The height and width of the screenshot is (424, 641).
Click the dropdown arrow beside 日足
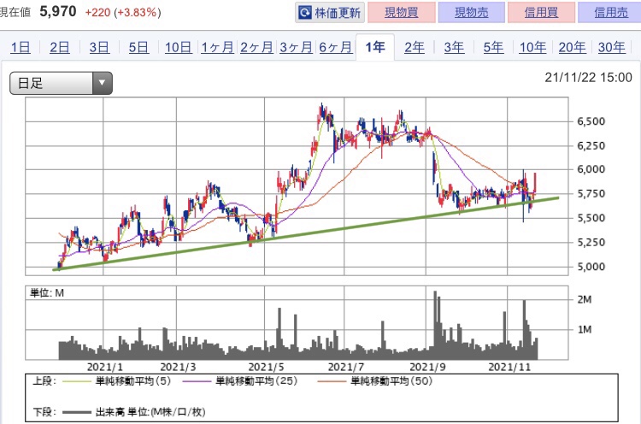click(103, 84)
